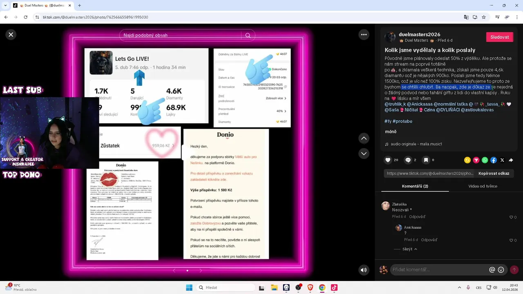The height and width of the screenshot is (294, 523).
Task: Open Windows Start menu
Action: point(189,287)
